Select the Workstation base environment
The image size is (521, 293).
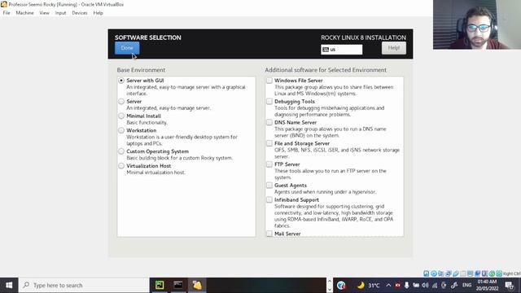(121, 130)
